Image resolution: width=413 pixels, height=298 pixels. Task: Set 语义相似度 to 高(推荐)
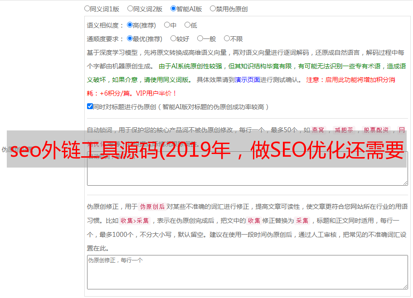tap(130, 25)
